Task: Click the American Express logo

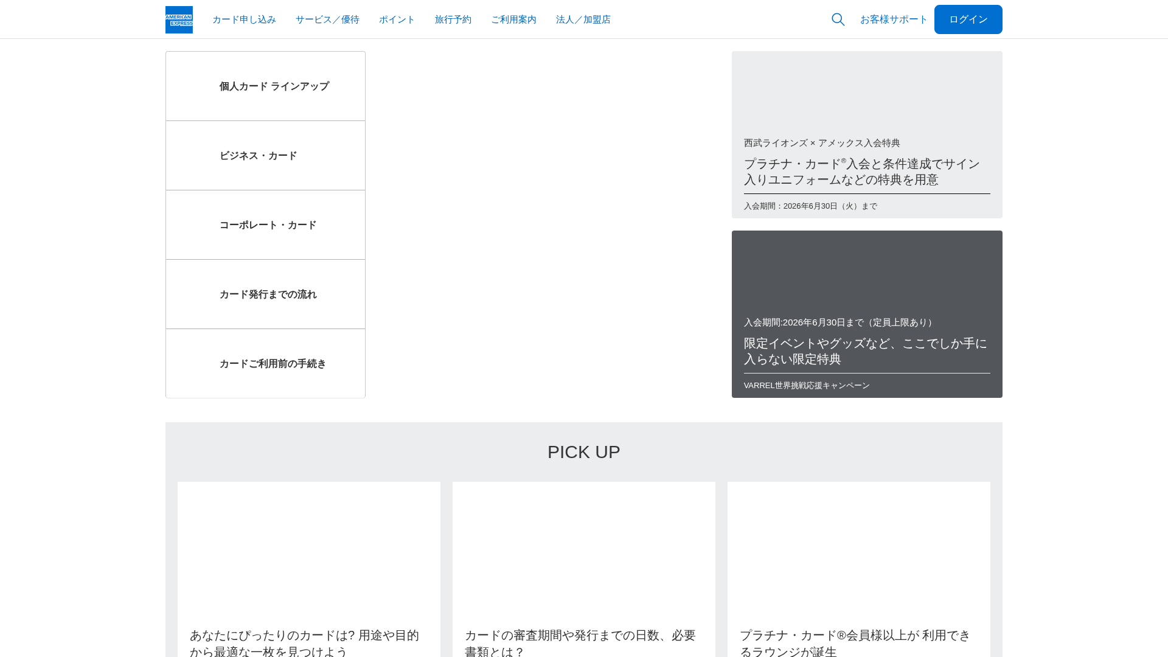Action: [x=179, y=19]
